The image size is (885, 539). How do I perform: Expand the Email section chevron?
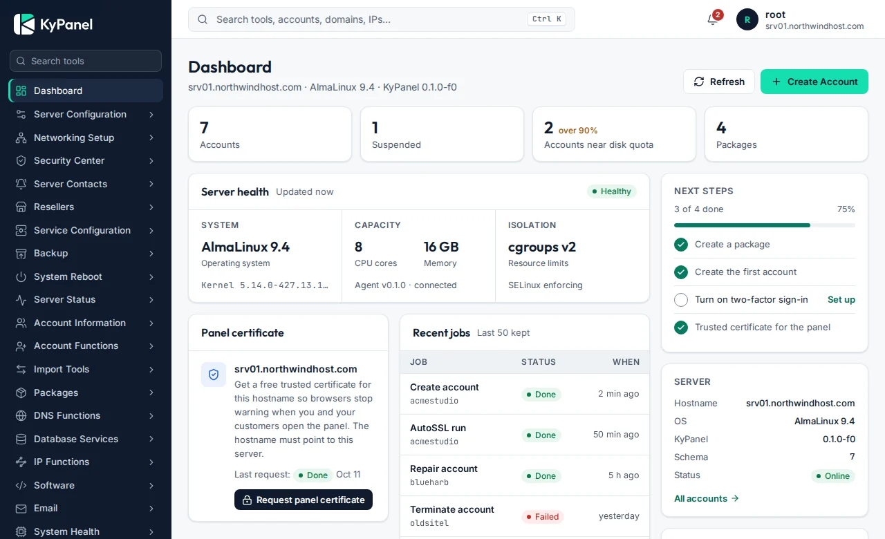(151, 508)
